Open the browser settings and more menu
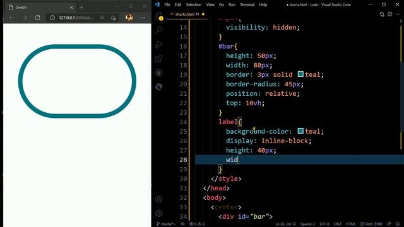Viewport: 404px width, 227px height. (143, 18)
